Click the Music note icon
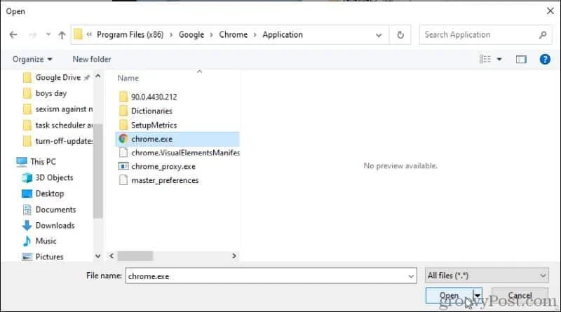This screenshot has width=561, height=312. tap(27, 241)
